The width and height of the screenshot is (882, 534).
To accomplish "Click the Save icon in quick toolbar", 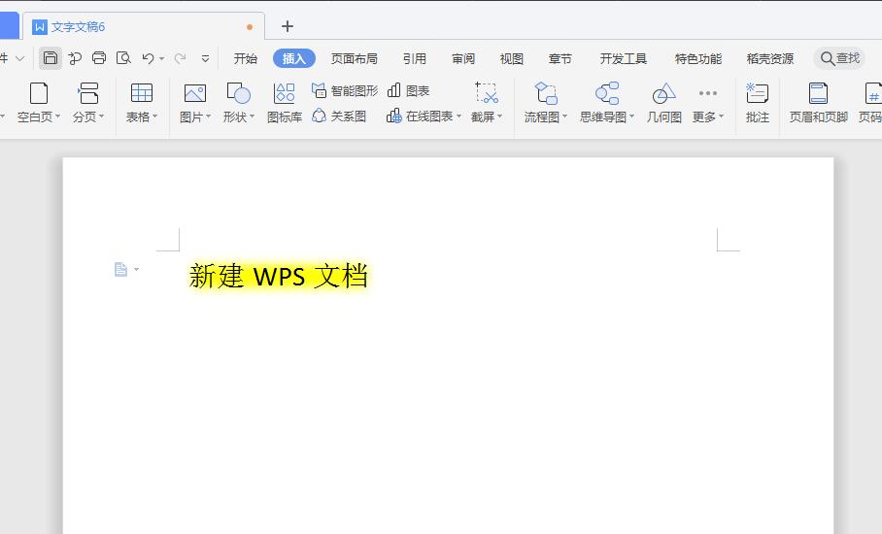I will (51, 58).
